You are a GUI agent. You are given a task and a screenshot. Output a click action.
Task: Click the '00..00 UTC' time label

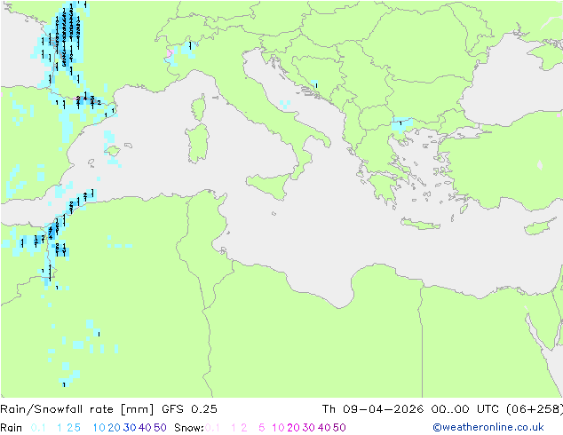[465, 409]
